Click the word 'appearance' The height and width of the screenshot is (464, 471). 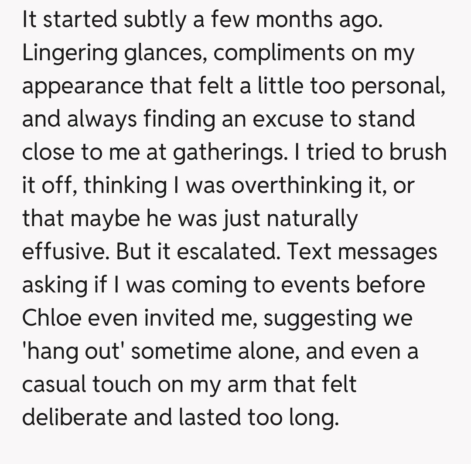click(82, 86)
